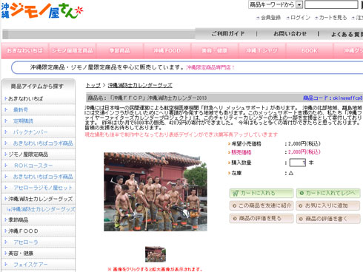Click この商品を友達に紹介 button
This screenshot has width=363, height=272.
262,205
